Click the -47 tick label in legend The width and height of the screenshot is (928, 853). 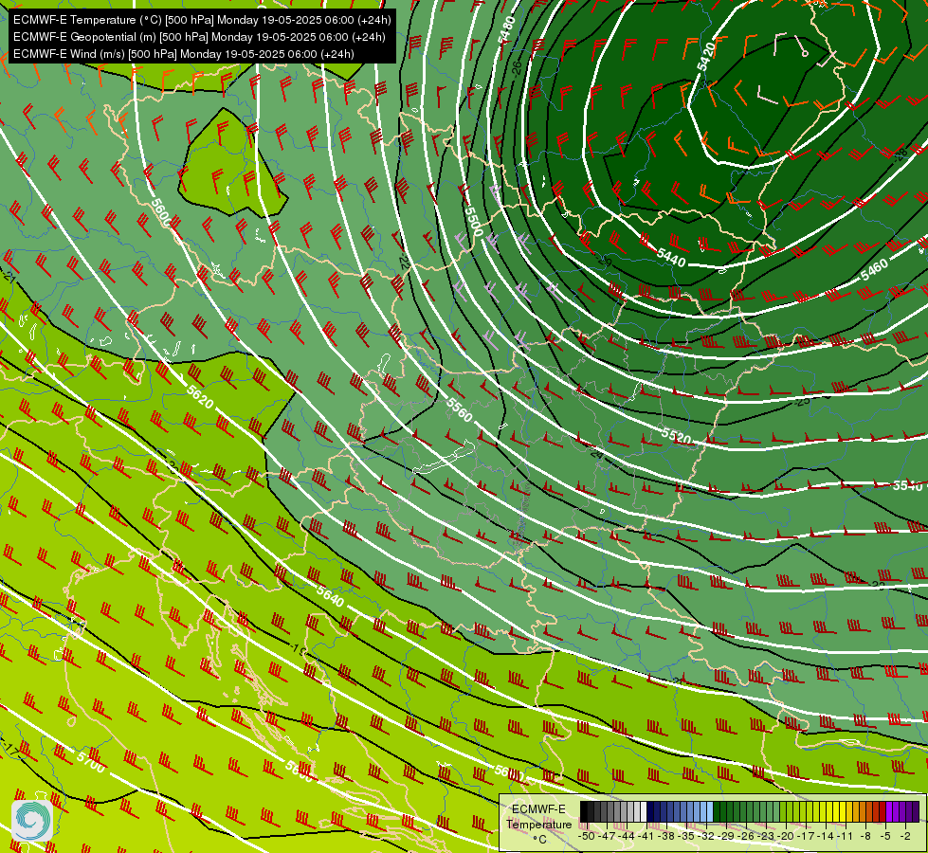pyautogui.click(x=607, y=836)
